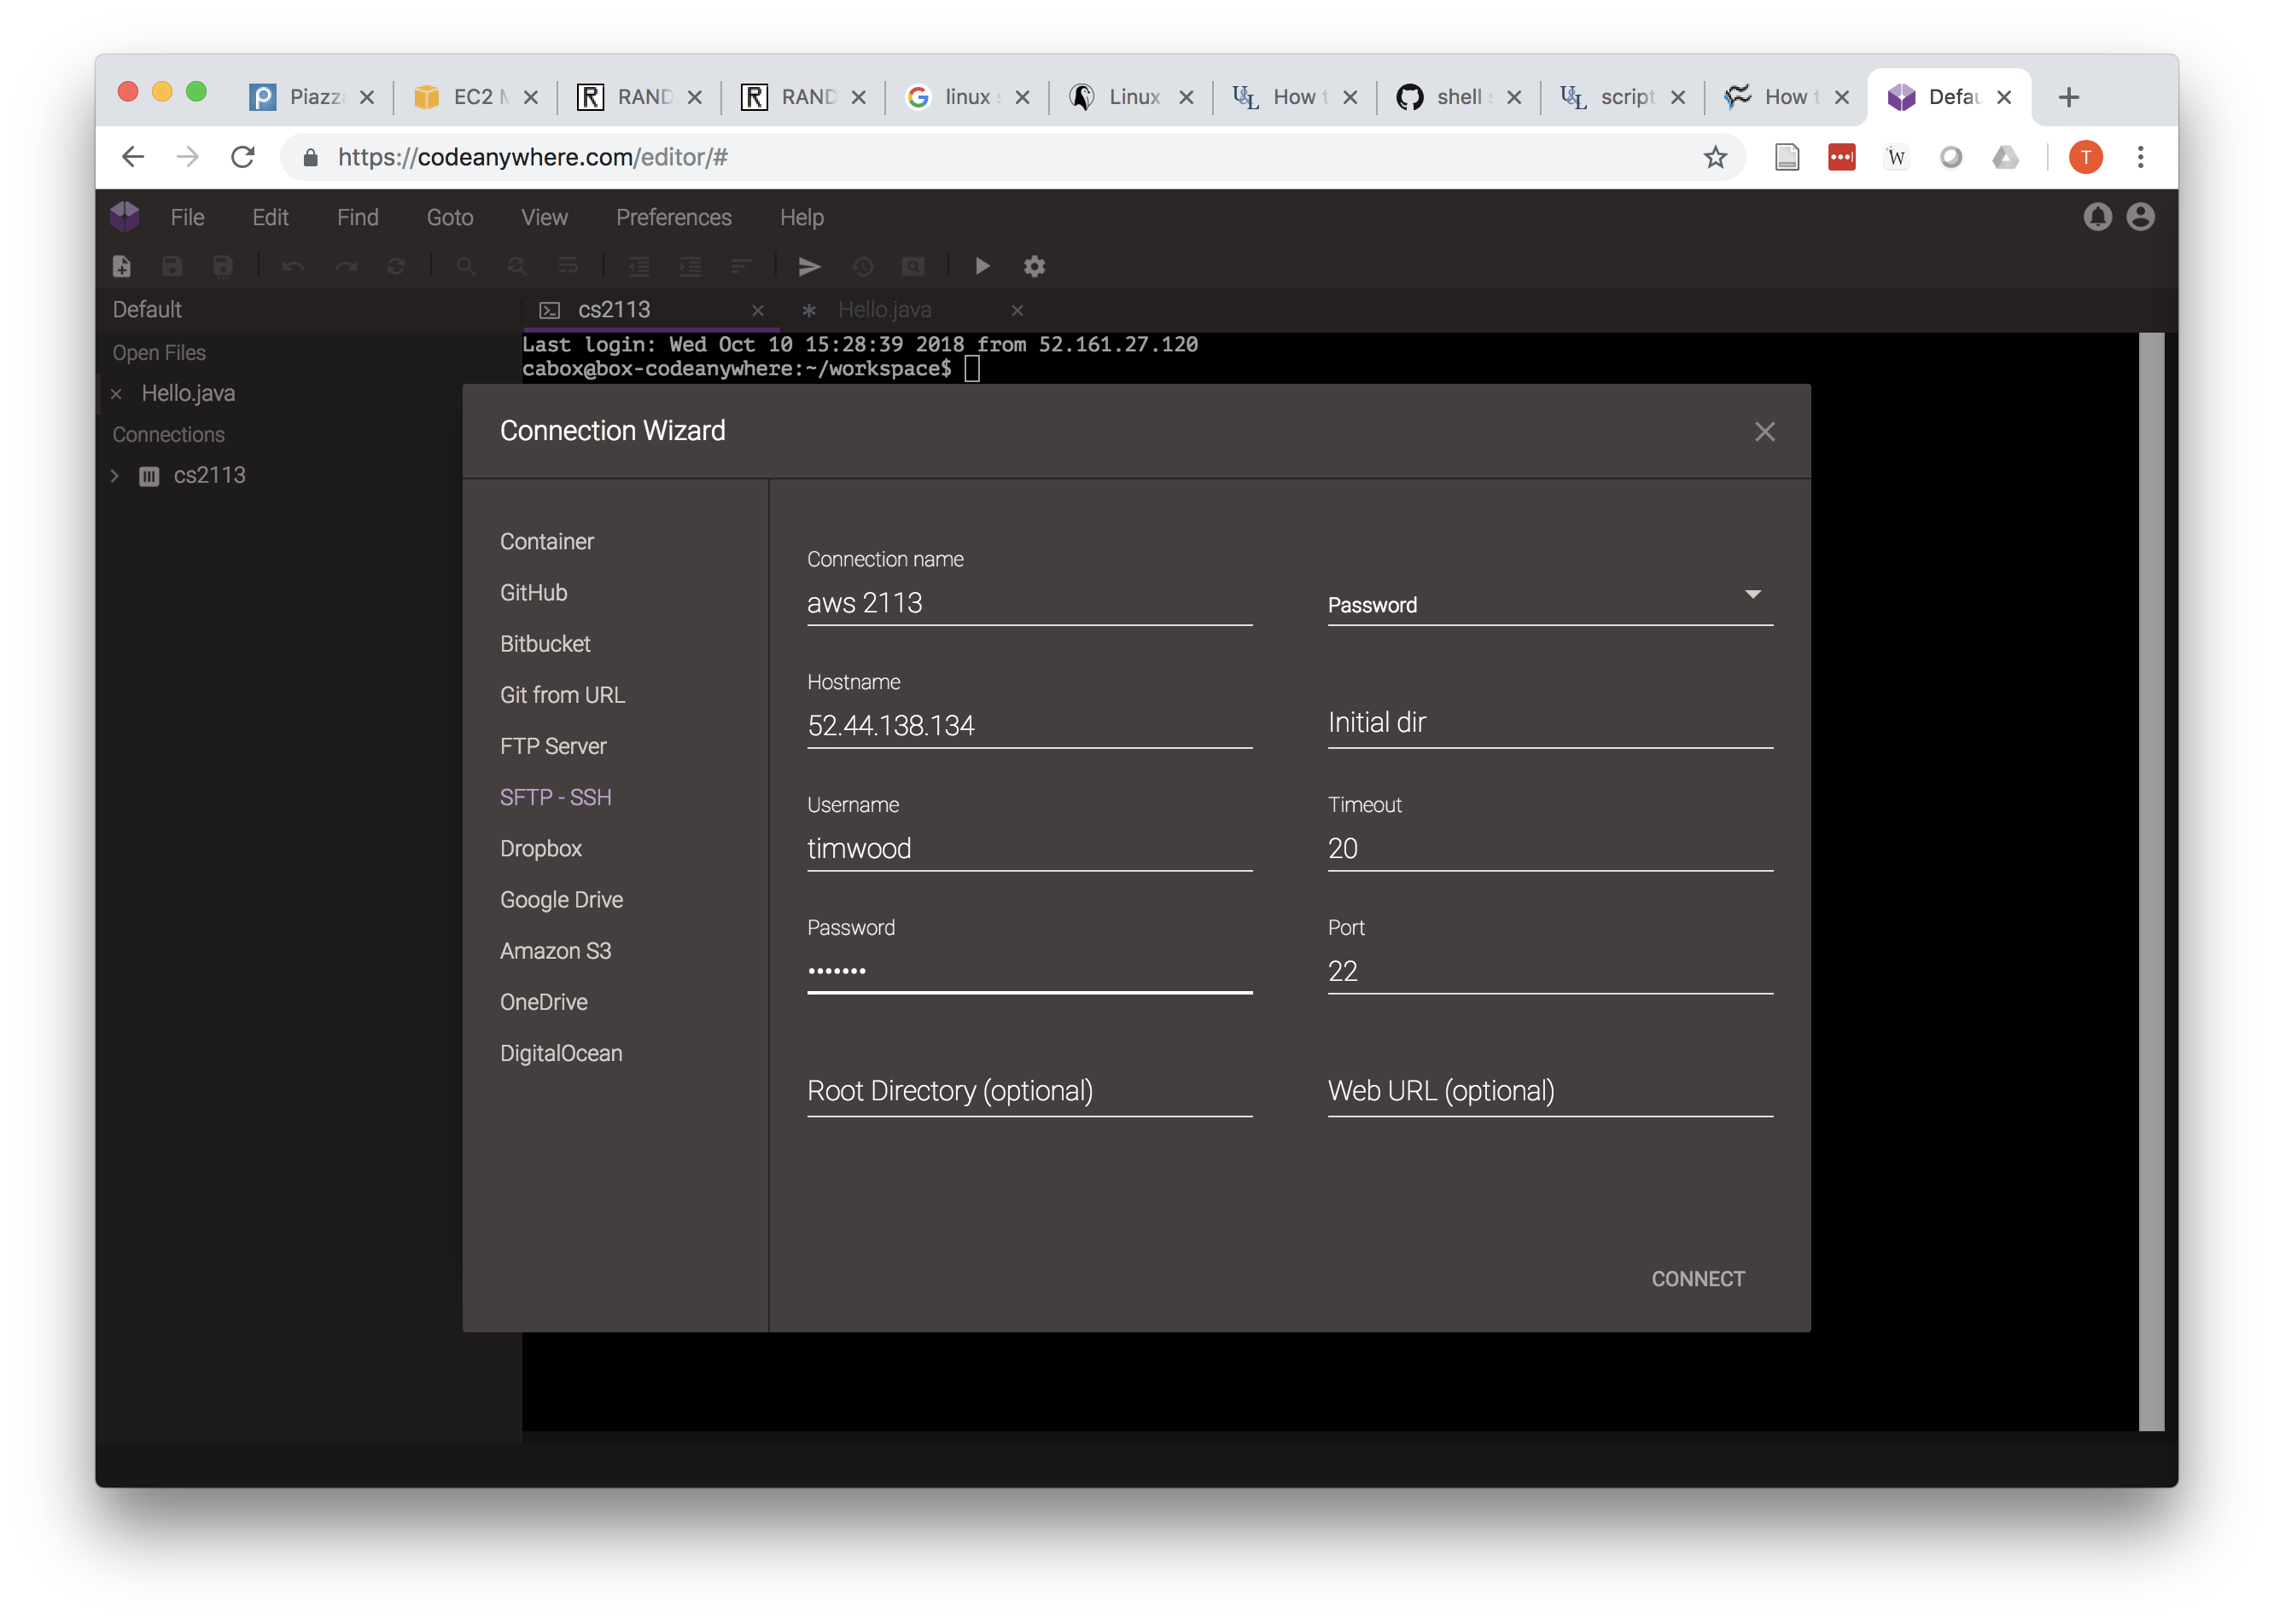The image size is (2274, 1624).
Task: Select Bitbucket connection type
Action: coord(545,643)
